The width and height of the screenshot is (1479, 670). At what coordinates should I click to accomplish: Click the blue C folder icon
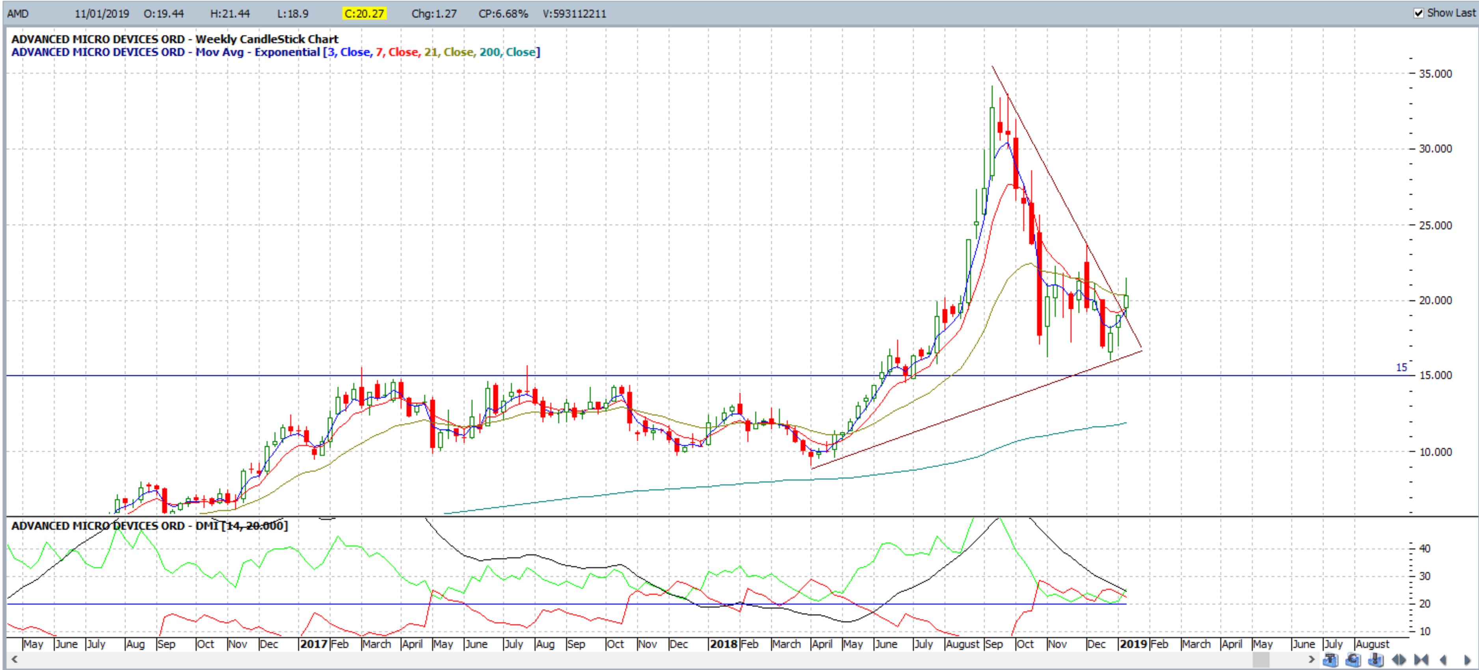(1353, 660)
